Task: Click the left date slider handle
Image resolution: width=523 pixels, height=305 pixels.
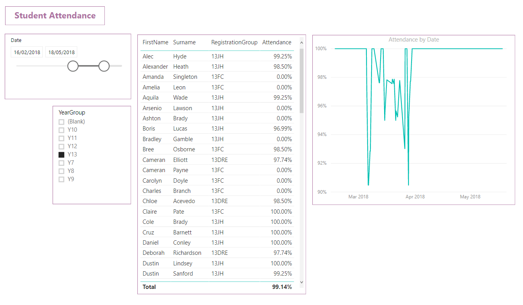Action: (73, 66)
